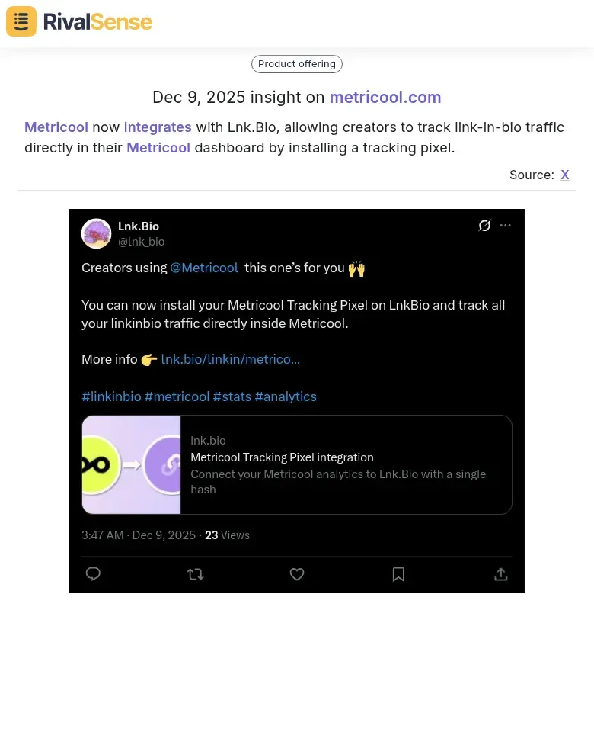Click the RivalSense logo icon

tap(21, 21)
